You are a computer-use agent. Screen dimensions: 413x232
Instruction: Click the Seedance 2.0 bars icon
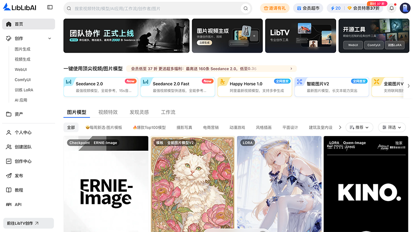(69, 82)
